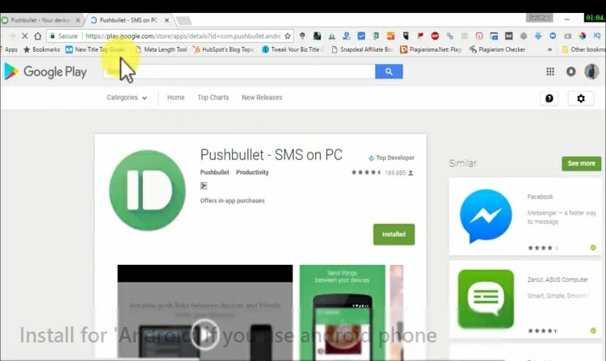Click the Google Play search field
The width and height of the screenshot is (606, 361).
tap(239, 71)
